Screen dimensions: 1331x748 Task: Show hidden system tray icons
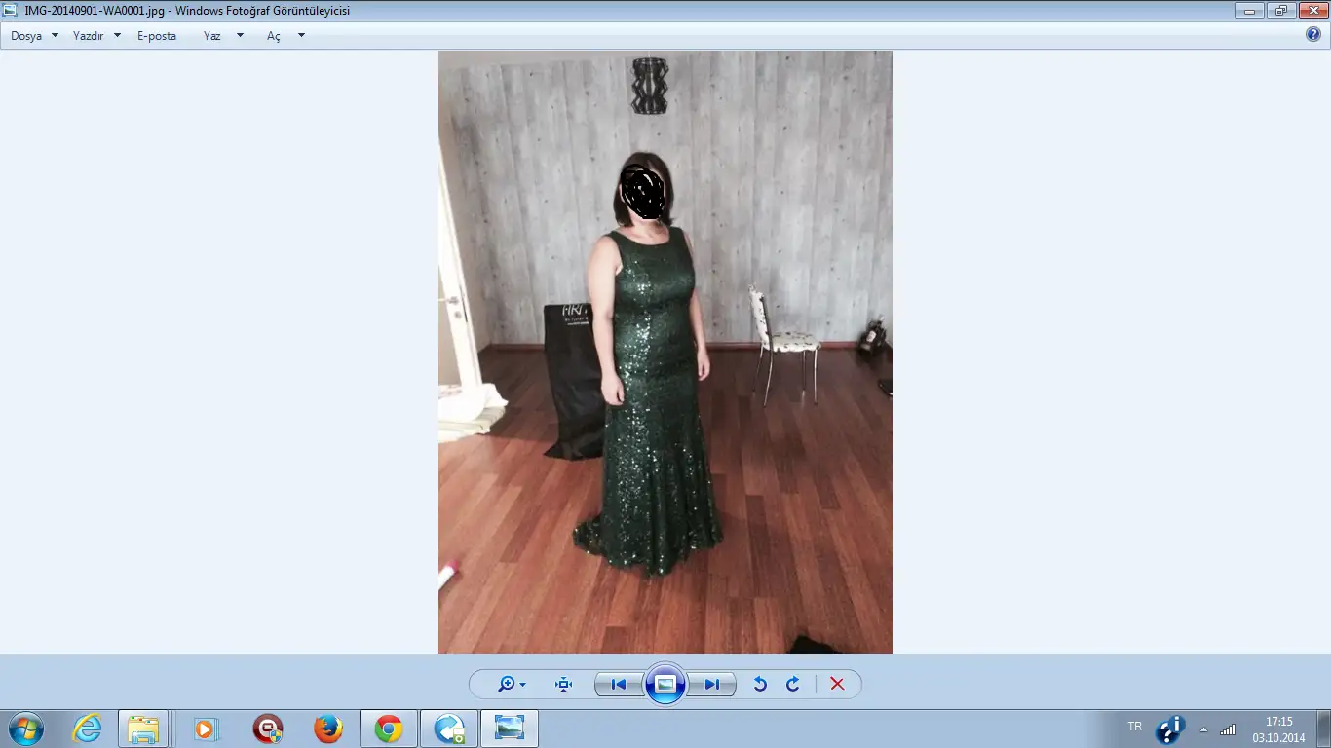(1203, 729)
